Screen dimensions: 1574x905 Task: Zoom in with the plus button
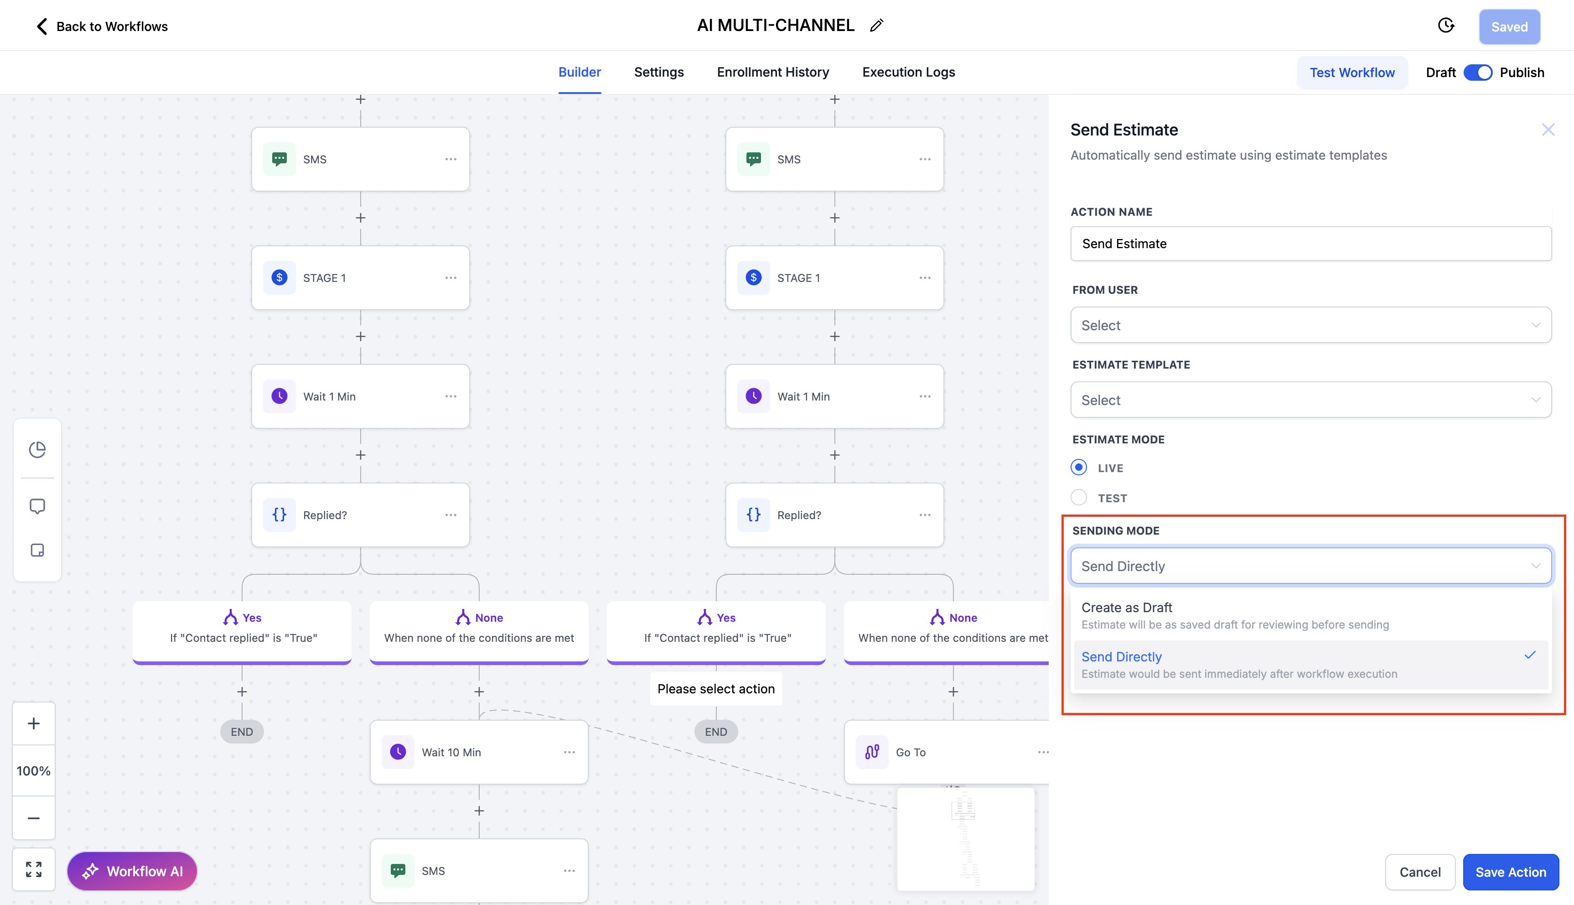(34, 723)
